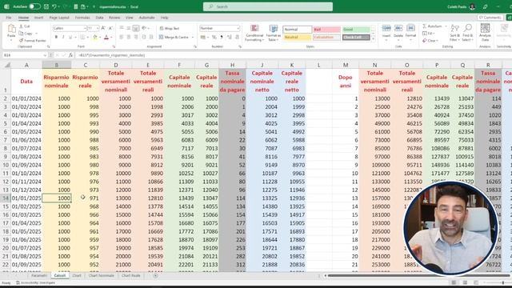Click the Insert cells icon

tap(386, 29)
